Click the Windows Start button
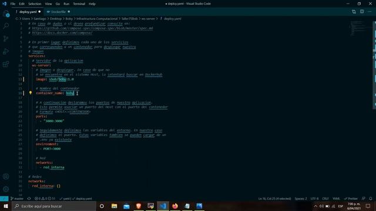 pos(6,206)
